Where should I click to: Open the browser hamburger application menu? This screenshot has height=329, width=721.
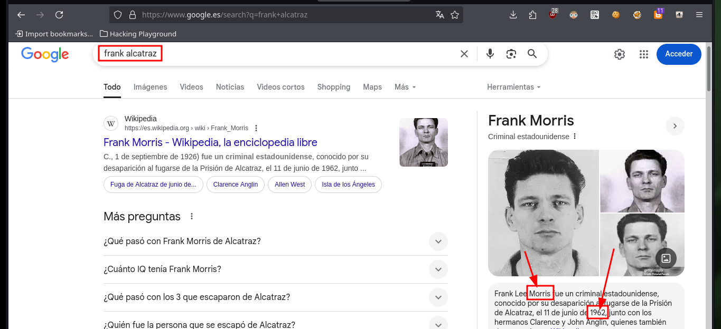tap(699, 15)
